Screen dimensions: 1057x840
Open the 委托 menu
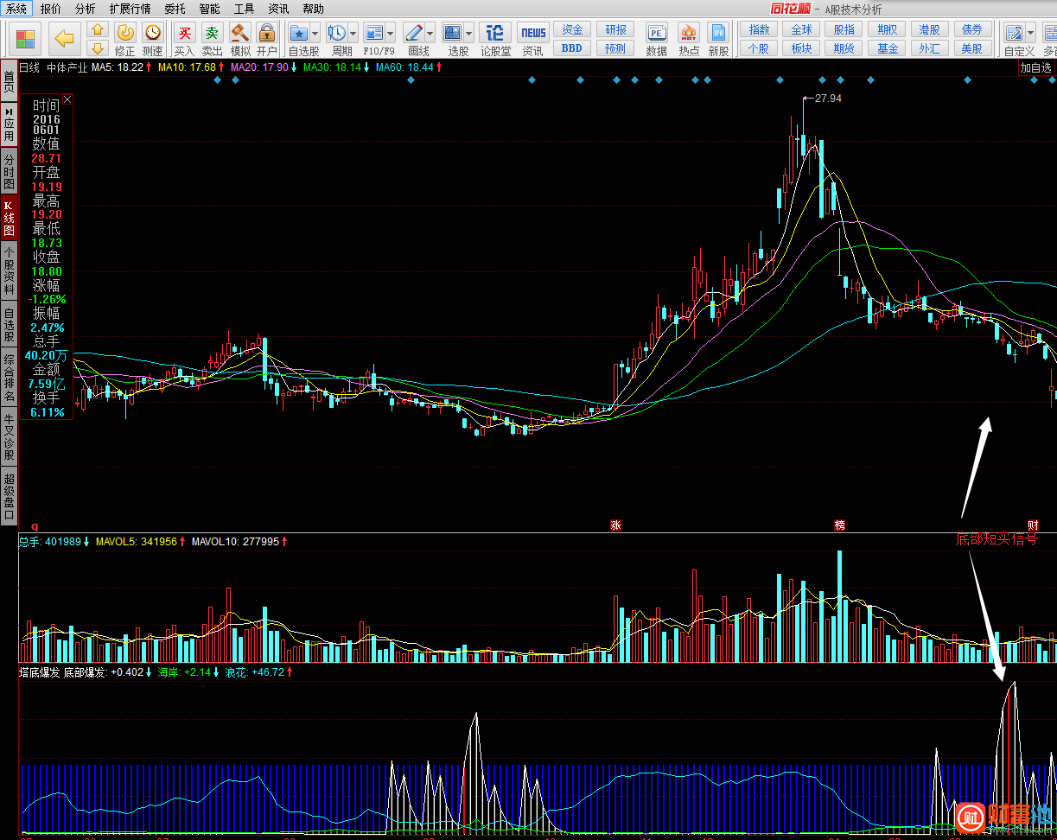point(175,9)
